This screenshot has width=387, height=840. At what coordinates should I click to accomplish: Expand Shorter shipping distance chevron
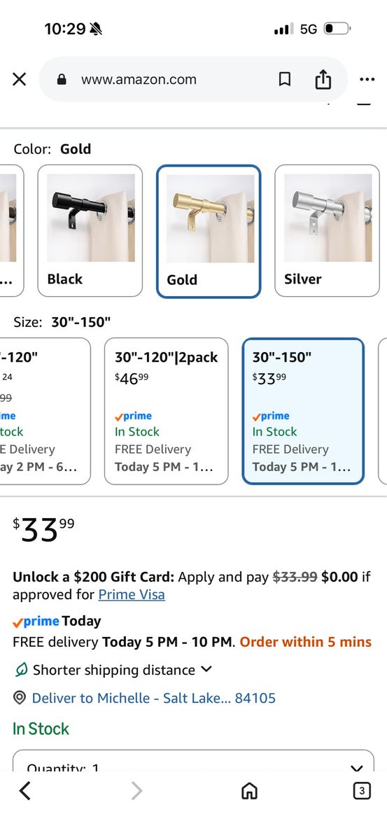(x=206, y=669)
